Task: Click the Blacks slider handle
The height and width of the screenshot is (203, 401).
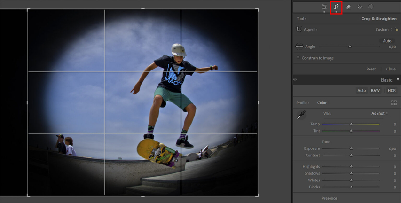Action: [x=351, y=187]
